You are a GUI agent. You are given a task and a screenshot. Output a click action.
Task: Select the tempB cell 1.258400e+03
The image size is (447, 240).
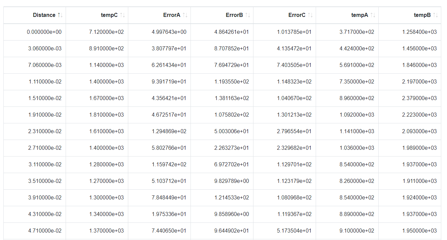pyautogui.click(x=410, y=32)
